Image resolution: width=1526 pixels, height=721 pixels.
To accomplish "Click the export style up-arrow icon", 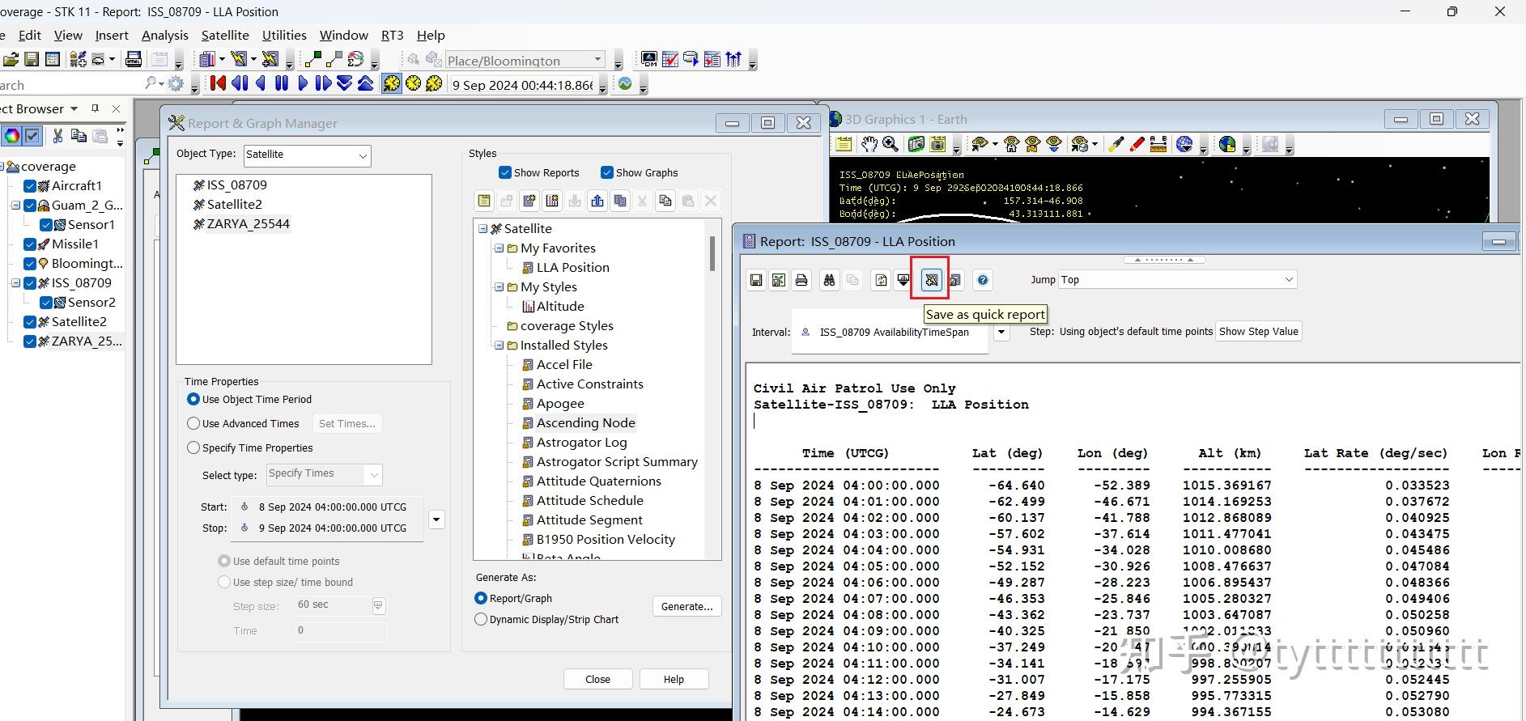I will (597, 201).
